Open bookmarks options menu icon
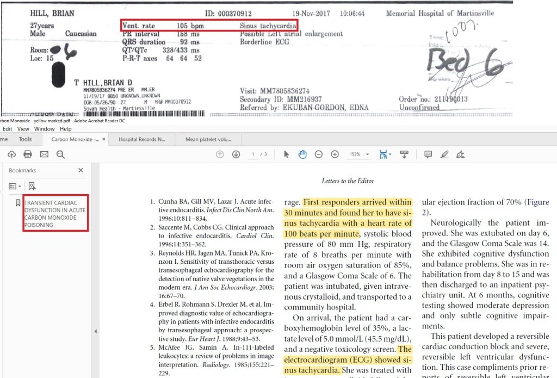Screen dimensions: 557x378 [15, 186]
